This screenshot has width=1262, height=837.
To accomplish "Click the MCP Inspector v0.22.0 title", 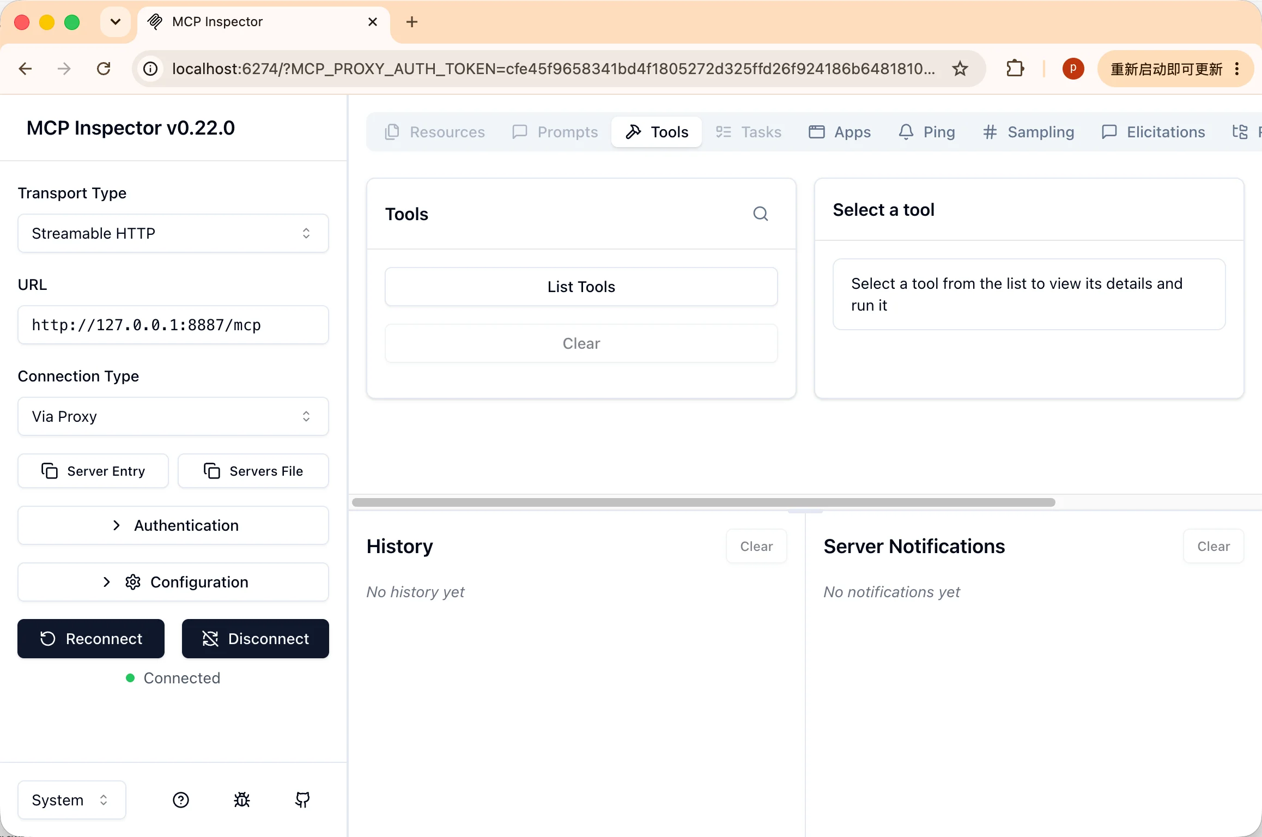I will tap(131, 128).
